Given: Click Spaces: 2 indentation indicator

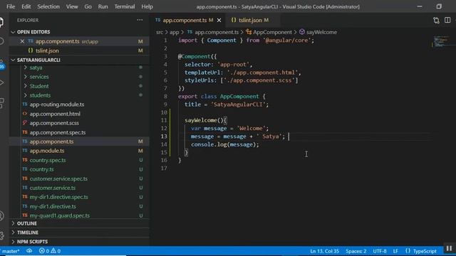Looking at the screenshot, I should (356, 251).
